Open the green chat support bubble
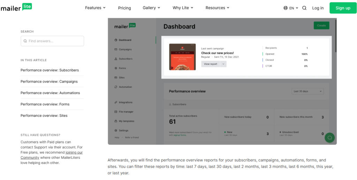This screenshot has height=180, width=357. coord(329,138)
